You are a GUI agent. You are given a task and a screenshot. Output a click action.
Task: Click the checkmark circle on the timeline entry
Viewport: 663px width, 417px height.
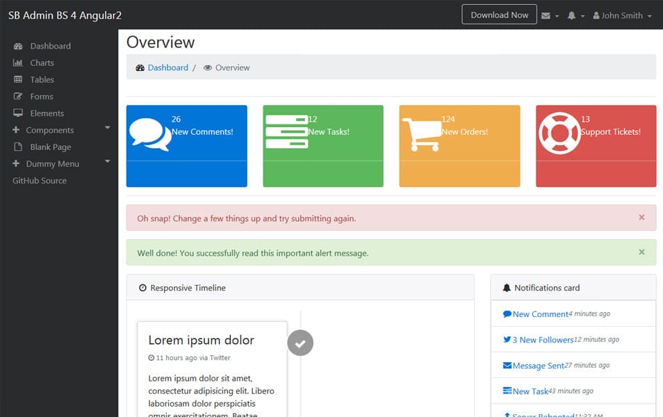(300, 342)
